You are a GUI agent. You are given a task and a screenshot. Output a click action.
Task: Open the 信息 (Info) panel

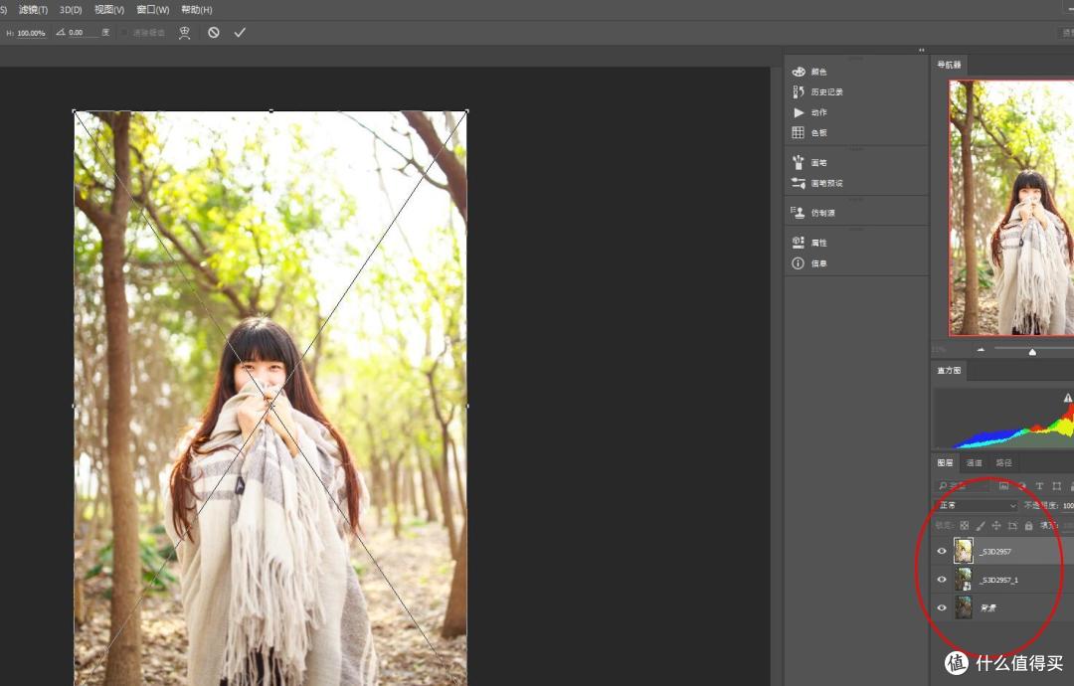point(809,263)
